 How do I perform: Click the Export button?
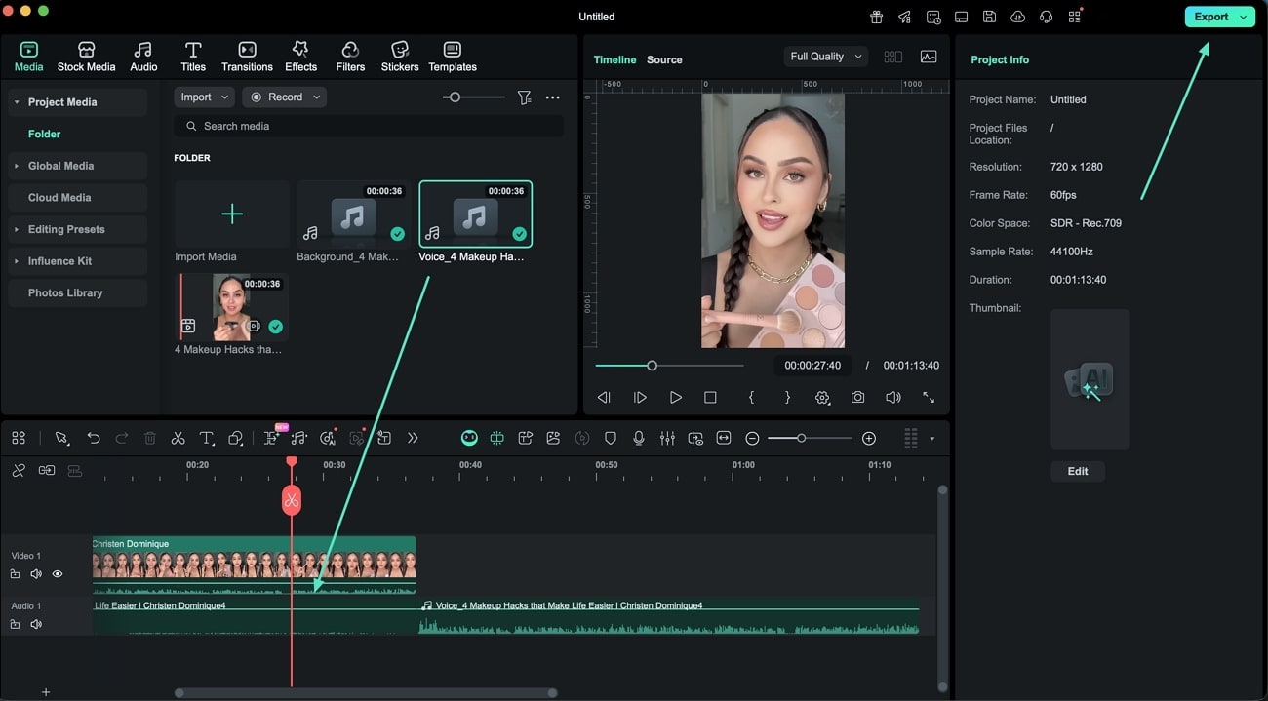click(x=1211, y=17)
